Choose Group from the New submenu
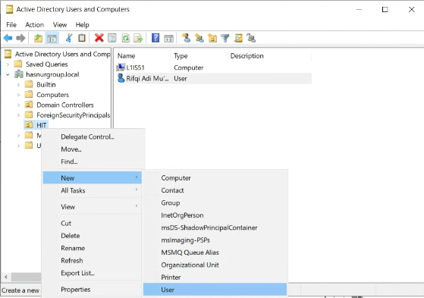The image size is (424, 298). (215, 202)
